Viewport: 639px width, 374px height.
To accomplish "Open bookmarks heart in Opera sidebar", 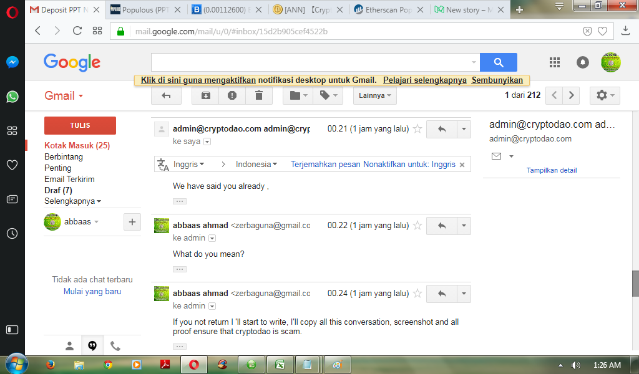I will (12, 165).
